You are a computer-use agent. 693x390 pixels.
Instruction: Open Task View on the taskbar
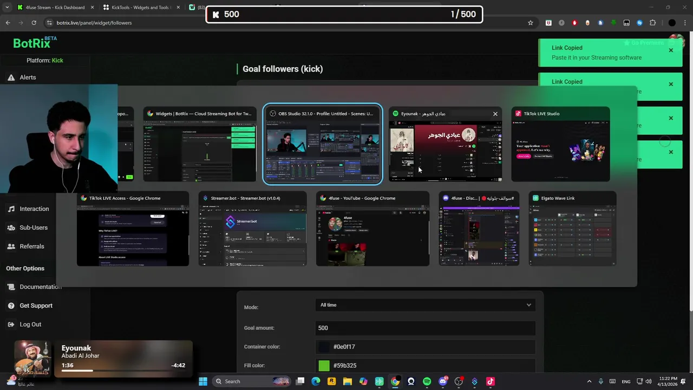pyautogui.click(x=300, y=381)
